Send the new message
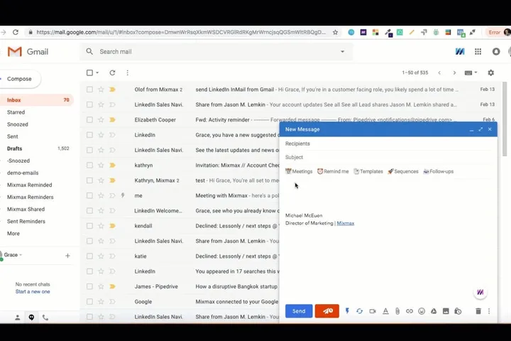Viewport: 511px width, 341px height. (x=299, y=311)
